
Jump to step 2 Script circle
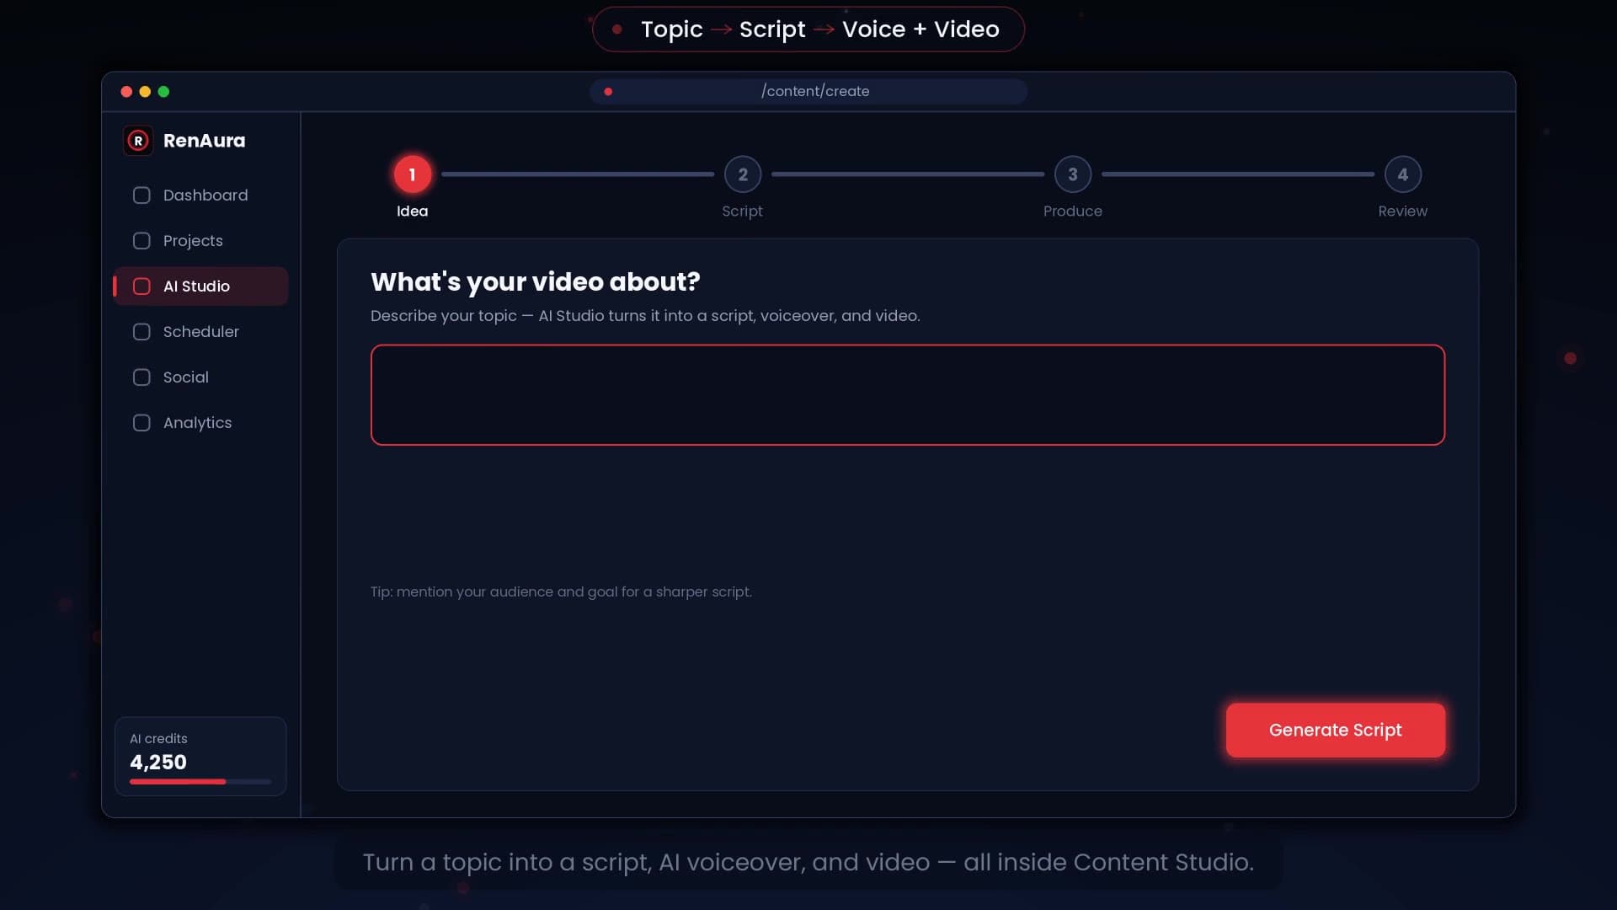743,174
